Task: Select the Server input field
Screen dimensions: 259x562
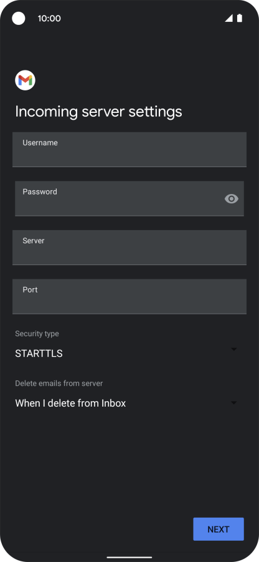Action: [129, 247]
